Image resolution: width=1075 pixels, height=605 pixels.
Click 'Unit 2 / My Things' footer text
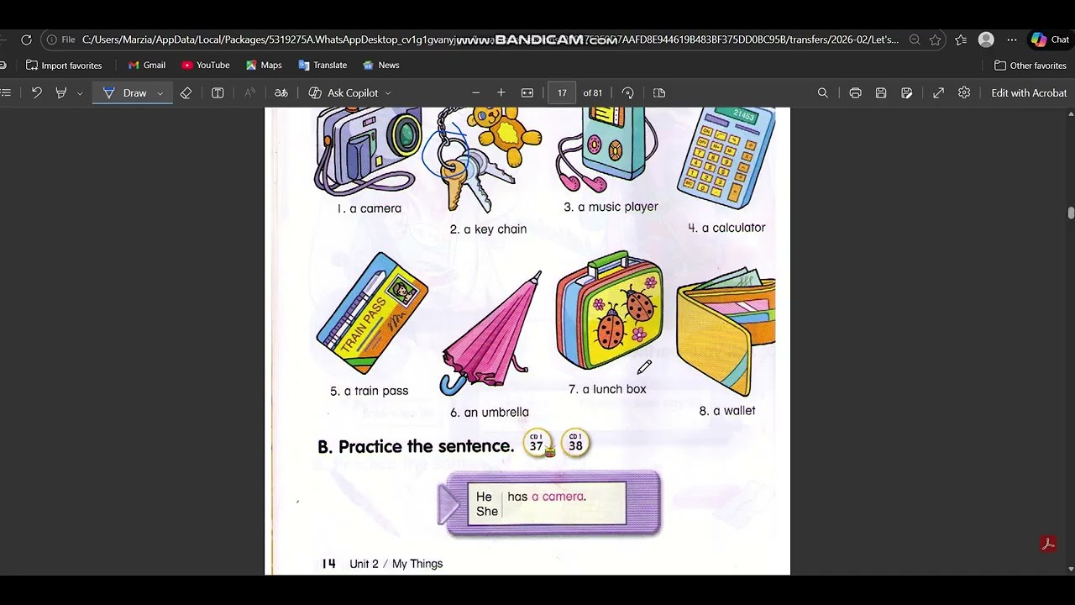tap(396, 564)
